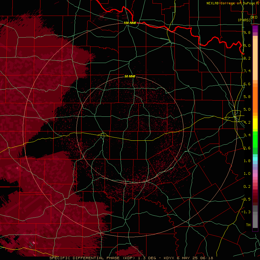The width and height of the screenshot is (260, 260).
Task: Pick the pink segment of the color bar
Action: pyautogui.click(x=255, y=175)
